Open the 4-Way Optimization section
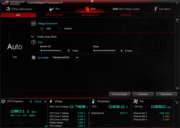 pos(19,9)
